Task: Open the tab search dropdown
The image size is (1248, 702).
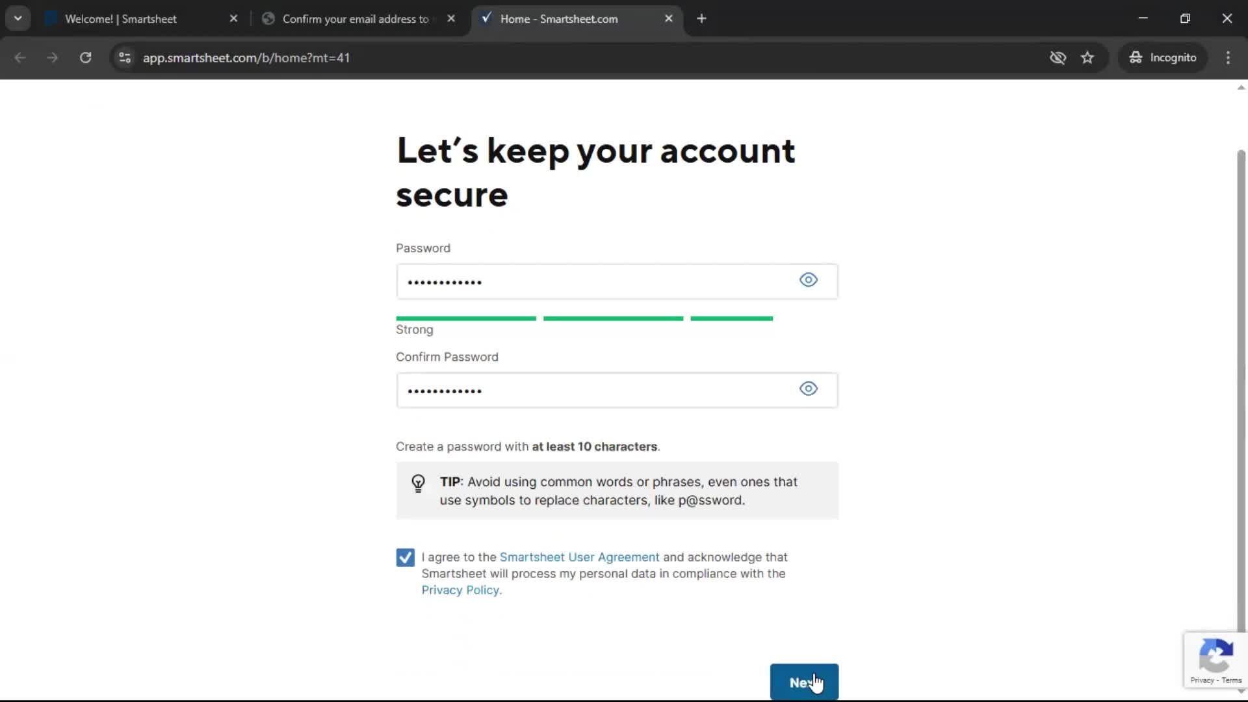Action: coord(18,18)
